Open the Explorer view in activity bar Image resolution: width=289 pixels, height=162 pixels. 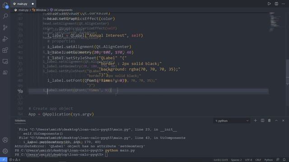[5, 5]
